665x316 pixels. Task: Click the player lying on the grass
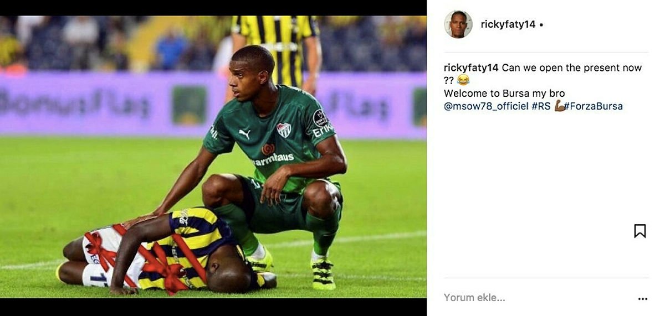[x=166, y=252]
